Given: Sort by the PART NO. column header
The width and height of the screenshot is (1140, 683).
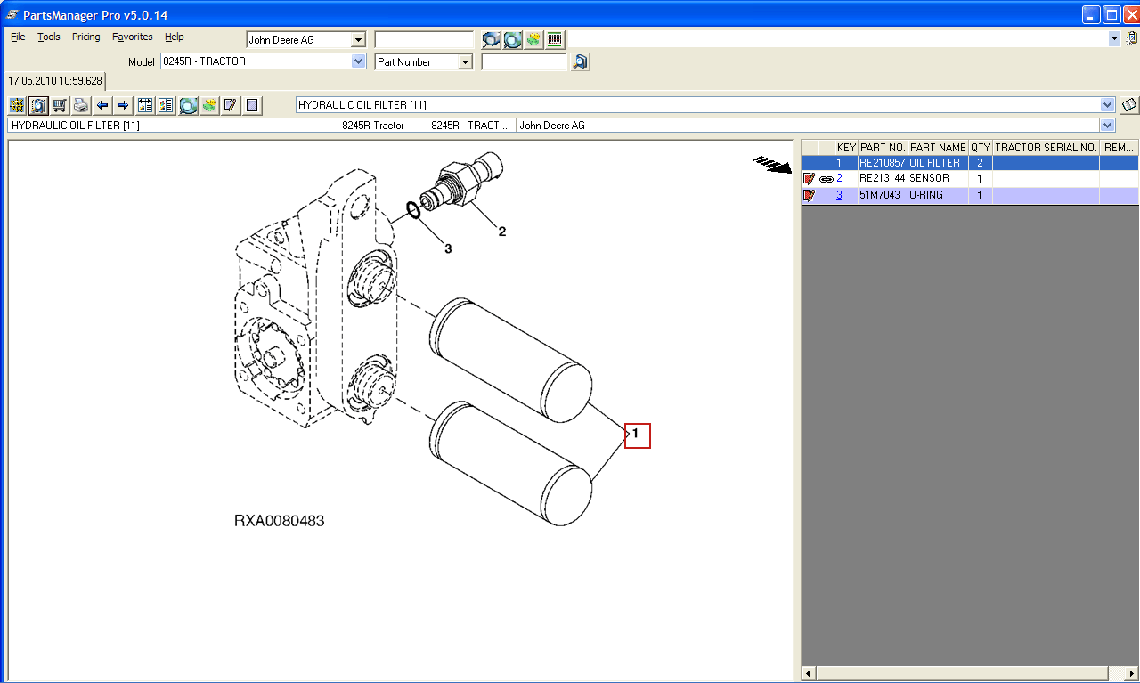Looking at the screenshot, I should click(x=883, y=147).
